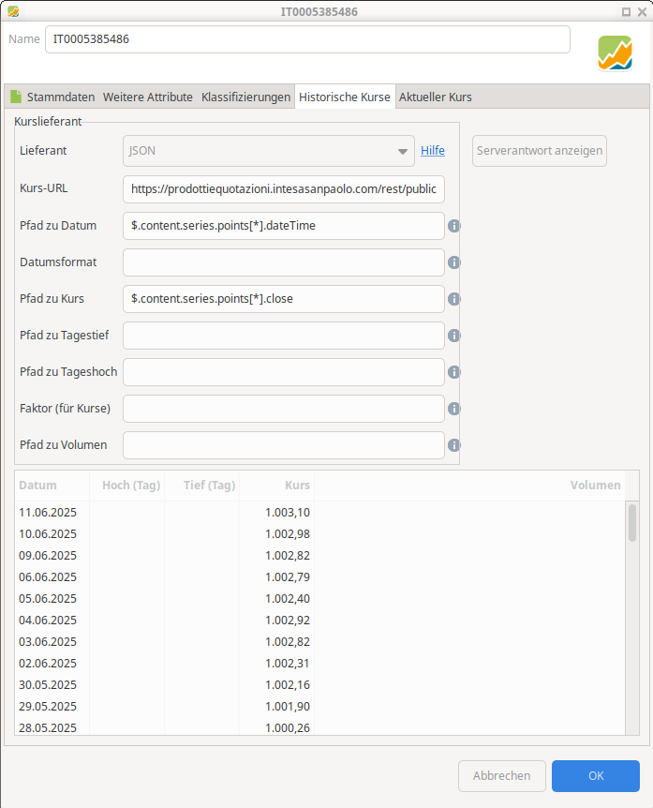Click info icon next to Pfad zu Datum
653x808 pixels.
coord(453,226)
